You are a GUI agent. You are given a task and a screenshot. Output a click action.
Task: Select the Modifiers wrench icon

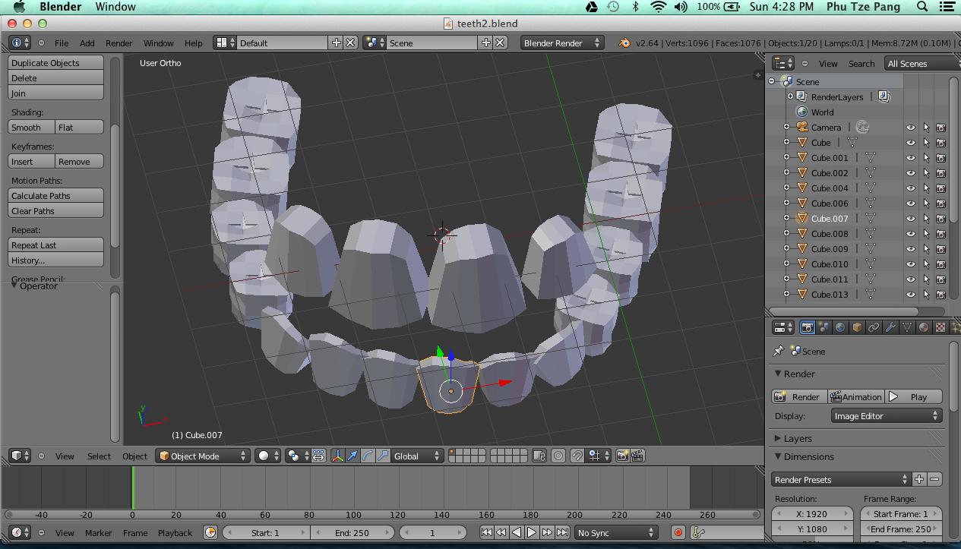click(890, 327)
